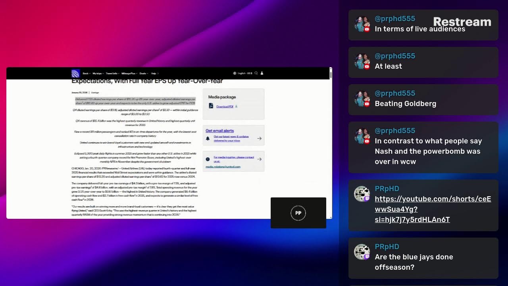Expand the Travel info menu
Screen dimensions: 508x286
tap(113, 73)
